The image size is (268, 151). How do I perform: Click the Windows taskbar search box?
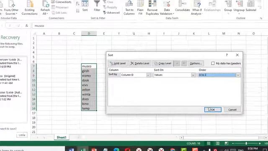[32, 149]
